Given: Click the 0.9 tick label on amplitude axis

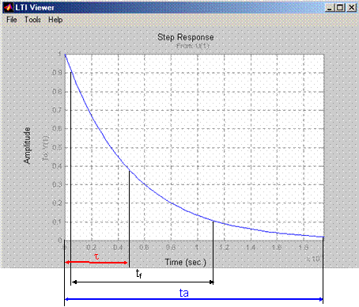Looking at the screenshot, I should tap(57, 73).
